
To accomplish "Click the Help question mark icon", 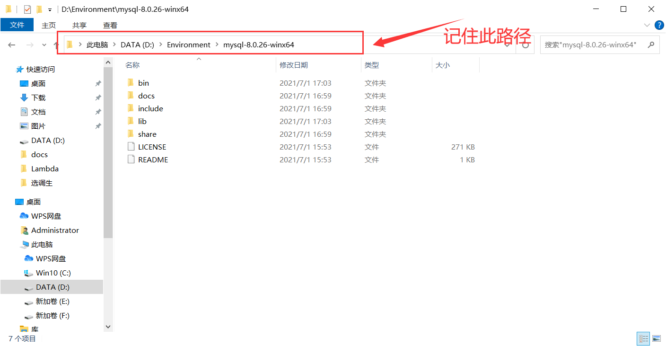I will point(659,25).
